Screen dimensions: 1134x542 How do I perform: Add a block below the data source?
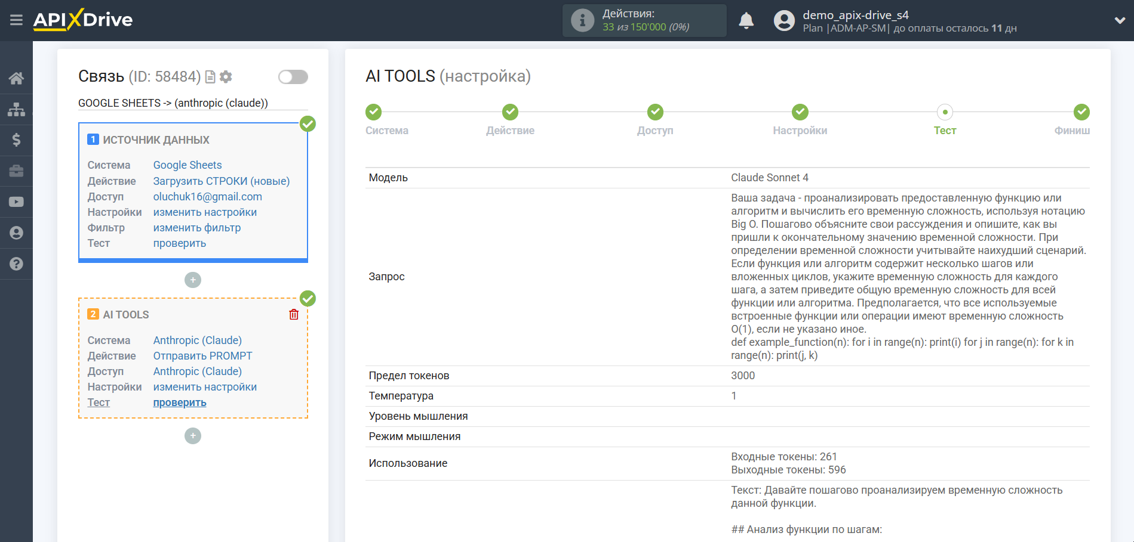coord(193,280)
